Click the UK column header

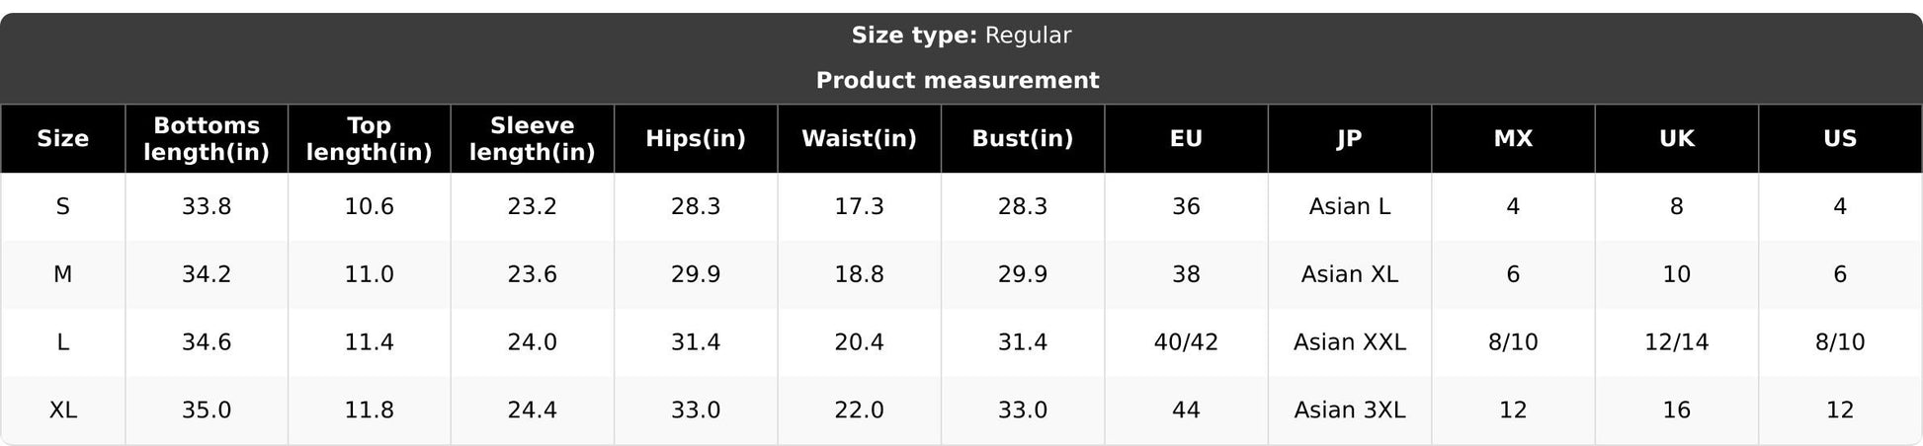coord(1677,138)
